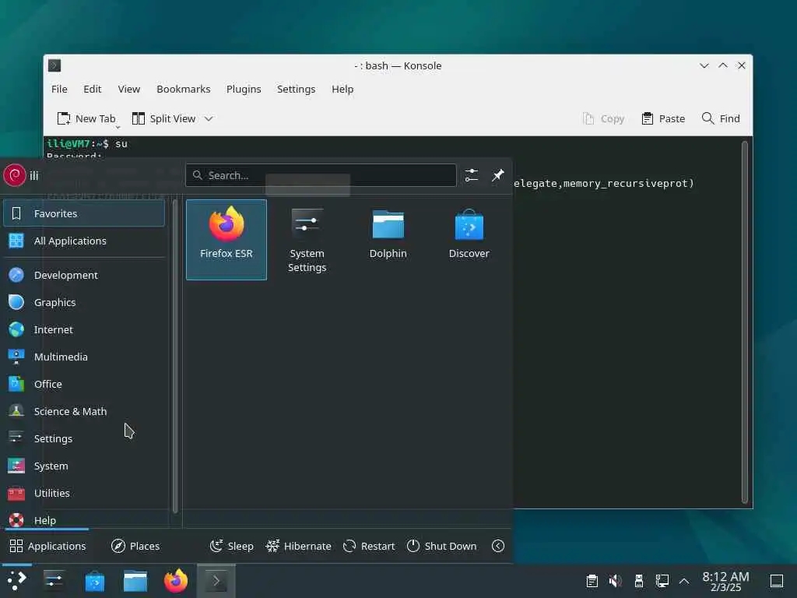Click the Konsole window title icon

tap(54, 65)
